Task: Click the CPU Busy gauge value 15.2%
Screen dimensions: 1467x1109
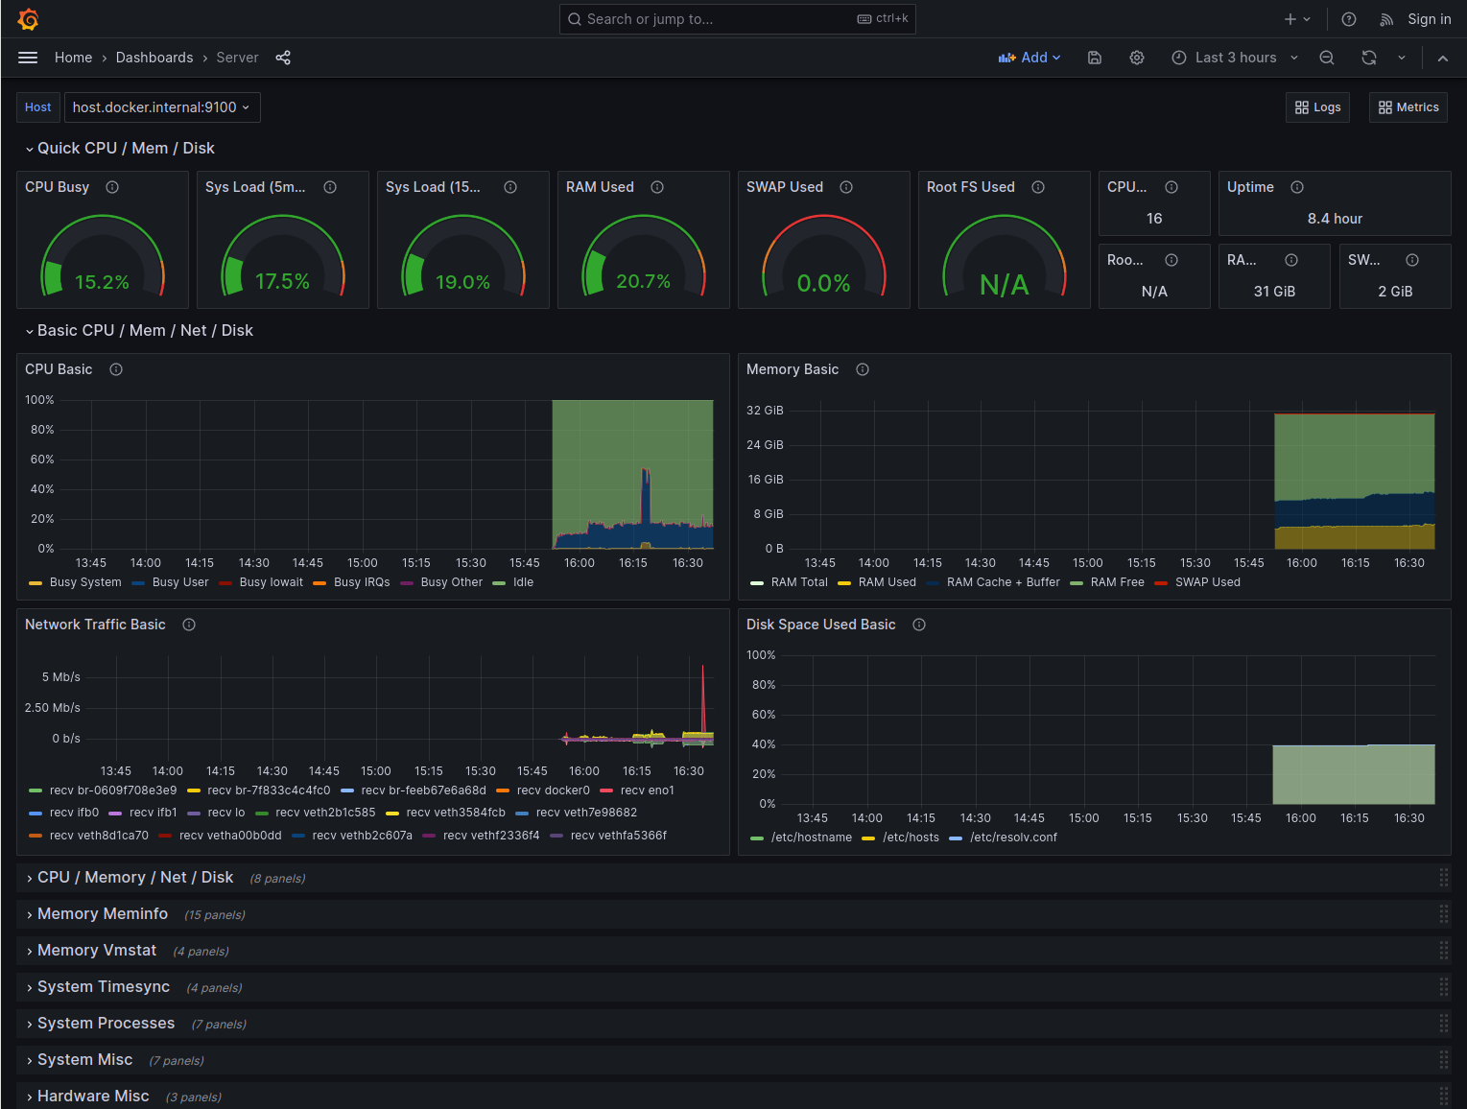Action: 102,282
